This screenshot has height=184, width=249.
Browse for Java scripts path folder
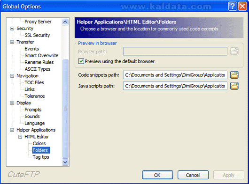click(x=234, y=86)
